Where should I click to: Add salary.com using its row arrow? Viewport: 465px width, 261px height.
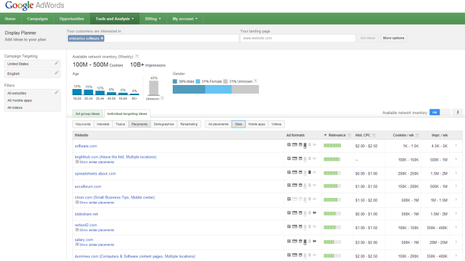(456, 242)
